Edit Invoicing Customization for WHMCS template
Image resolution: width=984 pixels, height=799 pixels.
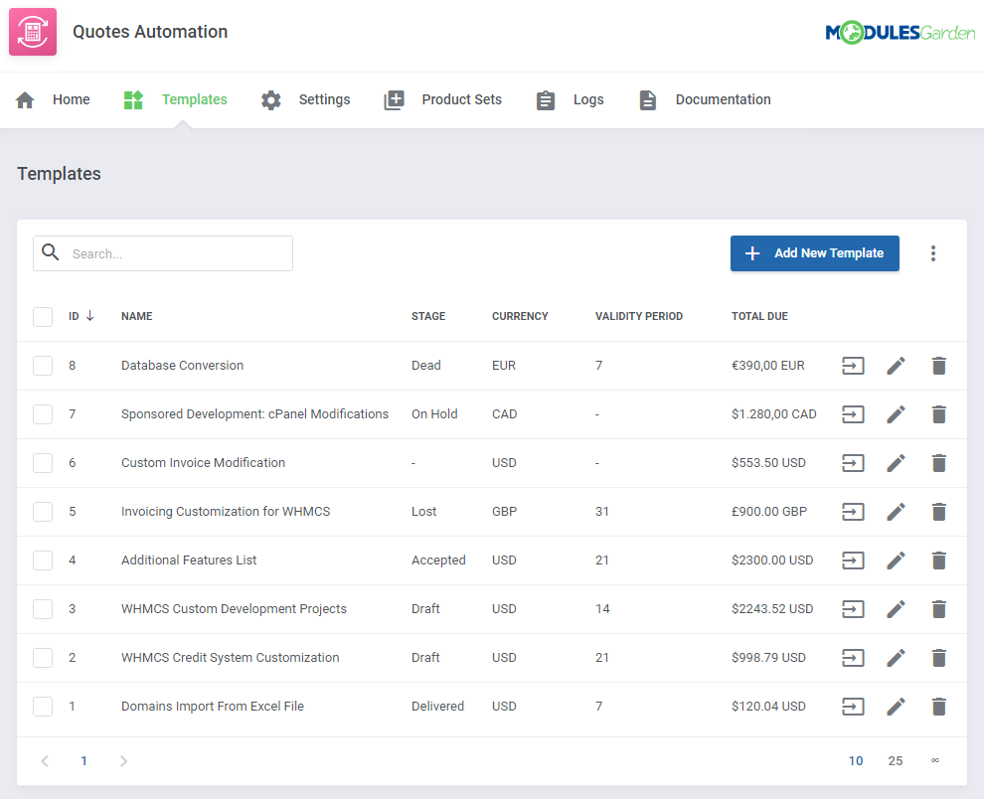coord(897,512)
